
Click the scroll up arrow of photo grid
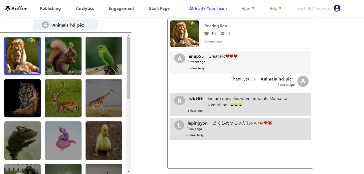(x=128, y=35)
